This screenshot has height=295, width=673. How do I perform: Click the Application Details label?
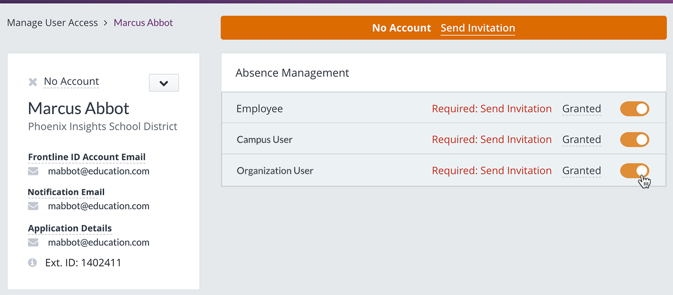click(x=70, y=229)
